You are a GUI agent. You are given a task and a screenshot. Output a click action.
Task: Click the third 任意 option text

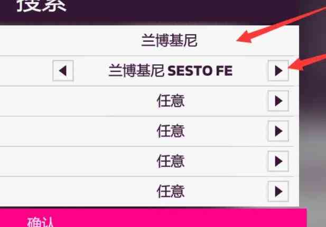pos(171,161)
